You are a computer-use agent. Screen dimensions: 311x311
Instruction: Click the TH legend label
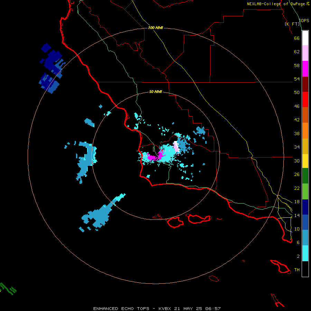(x=297, y=270)
